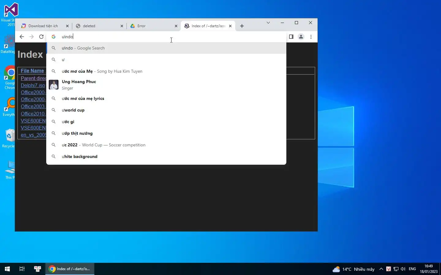
Task: Select the 'Ung Hoang Phuc' singer suggestion
Action: (166, 85)
